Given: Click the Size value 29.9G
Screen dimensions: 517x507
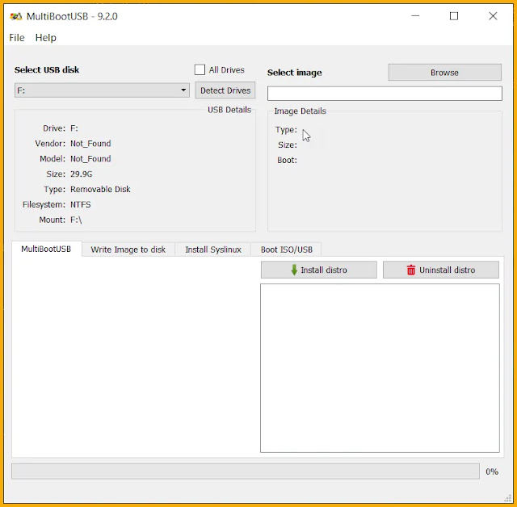Looking at the screenshot, I should coord(81,174).
